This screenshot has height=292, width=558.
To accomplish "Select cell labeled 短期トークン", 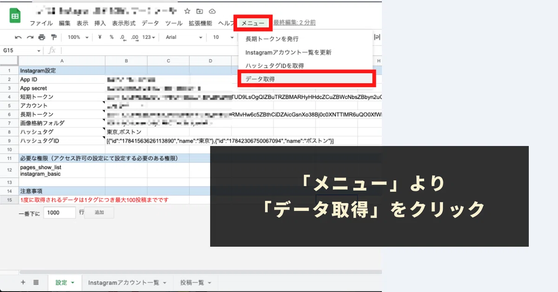I will (x=62, y=97).
